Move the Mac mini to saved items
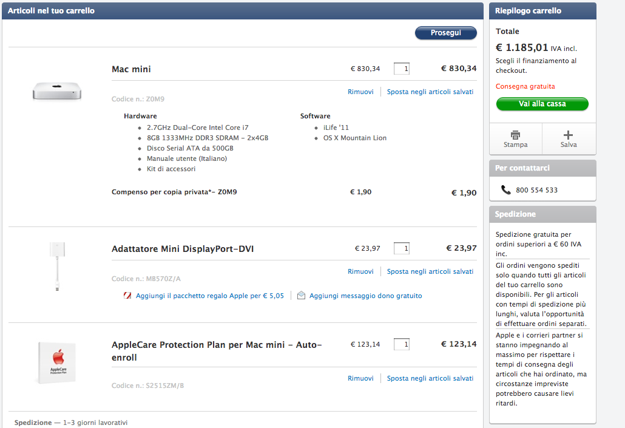The height and width of the screenshot is (428, 625). 430,92
